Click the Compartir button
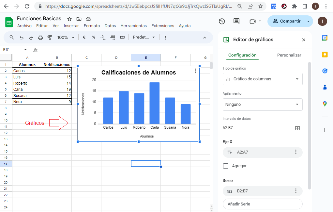Viewport: 333px width, 212px height. [286, 21]
